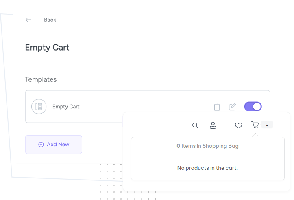Open the search magnifier icon
The image size is (294, 200).
coord(195,125)
